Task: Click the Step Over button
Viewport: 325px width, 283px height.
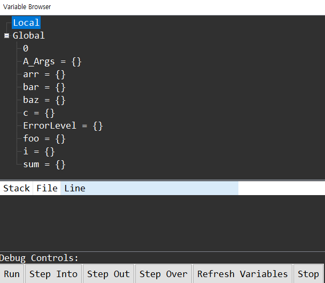Action: (164, 274)
